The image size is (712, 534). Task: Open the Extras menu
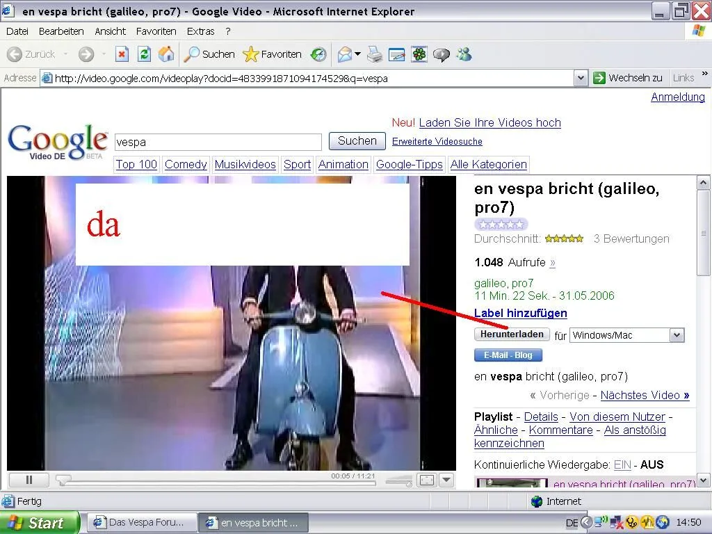[x=200, y=31]
